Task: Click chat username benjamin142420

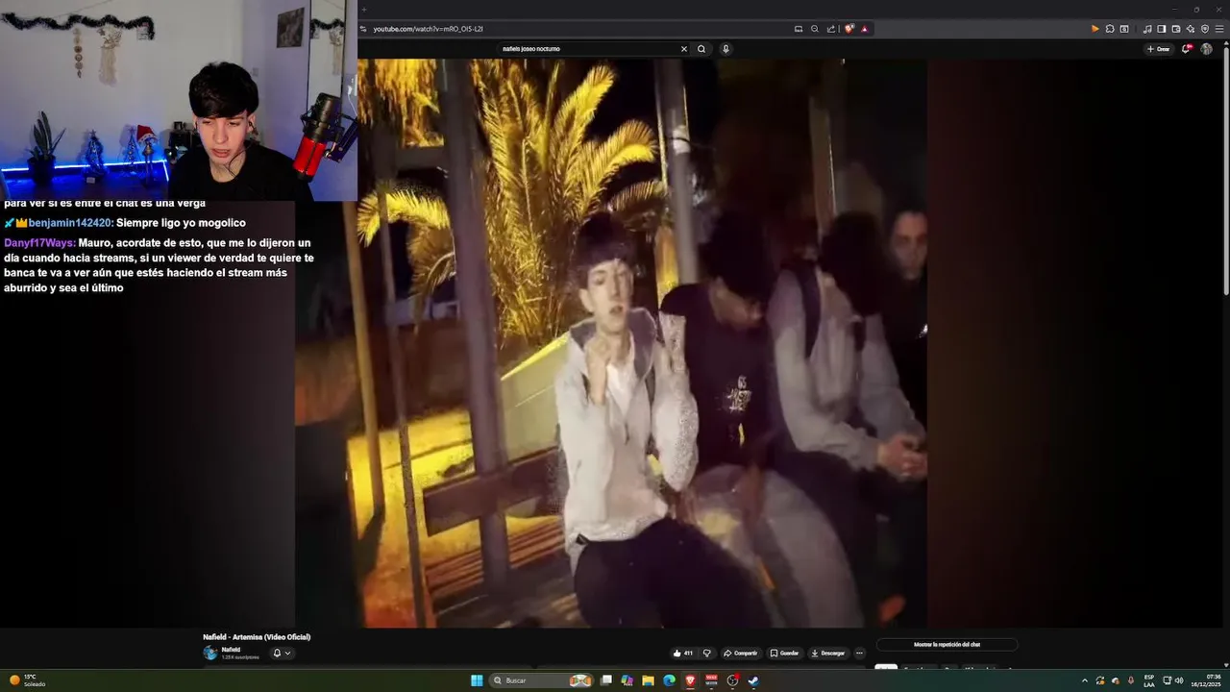Action: pos(71,223)
